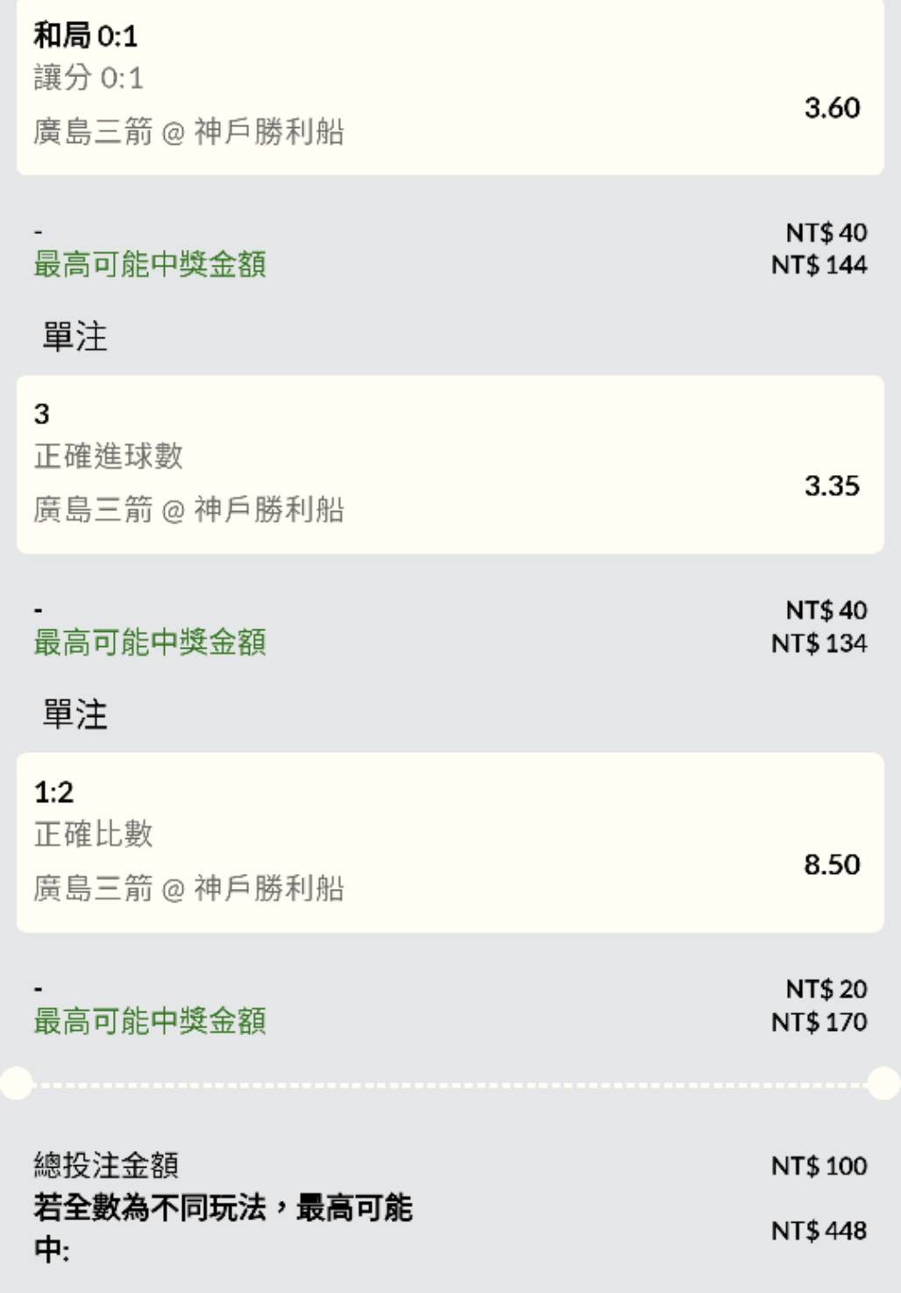Click the 單注 heading above 正確比數 bet

[x=75, y=714]
